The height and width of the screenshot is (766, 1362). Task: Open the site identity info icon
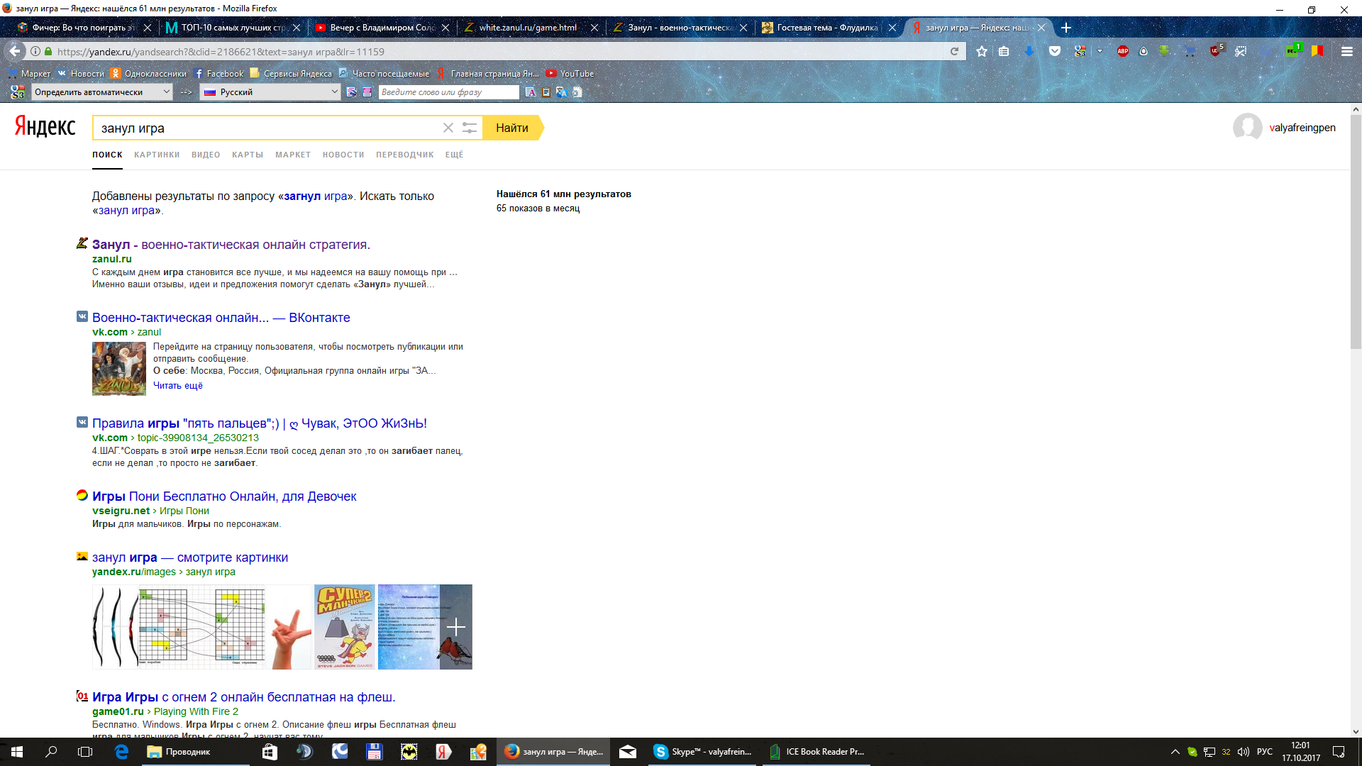click(35, 51)
